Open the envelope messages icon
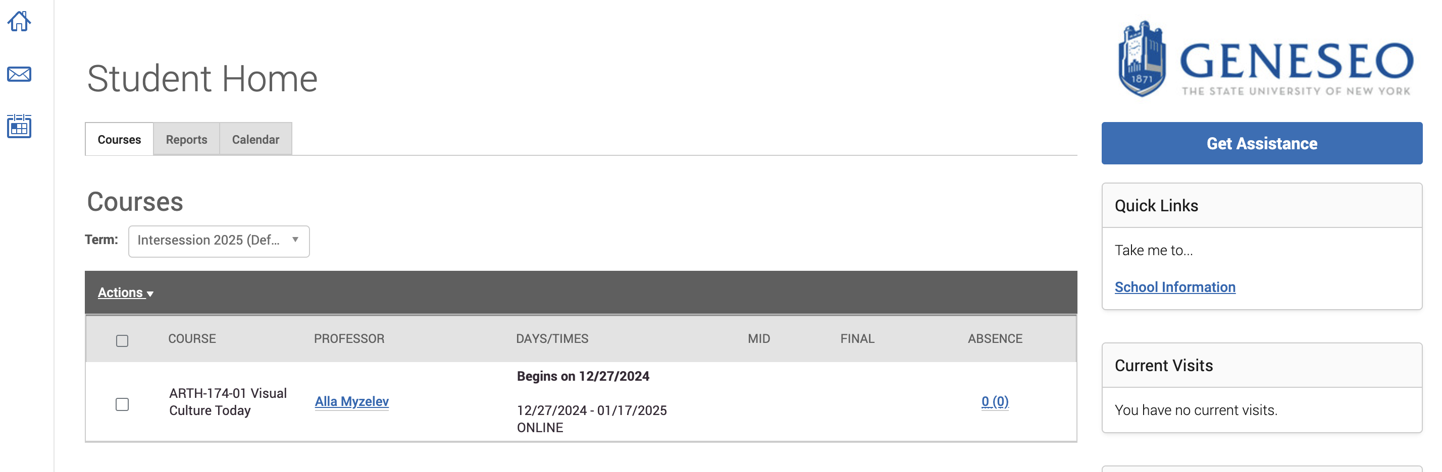 pos(19,74)
